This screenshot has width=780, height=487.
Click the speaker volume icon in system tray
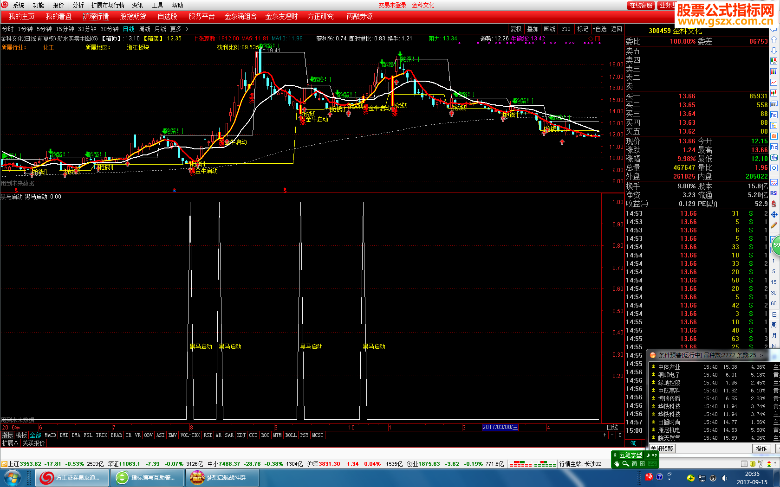[724, 478]
